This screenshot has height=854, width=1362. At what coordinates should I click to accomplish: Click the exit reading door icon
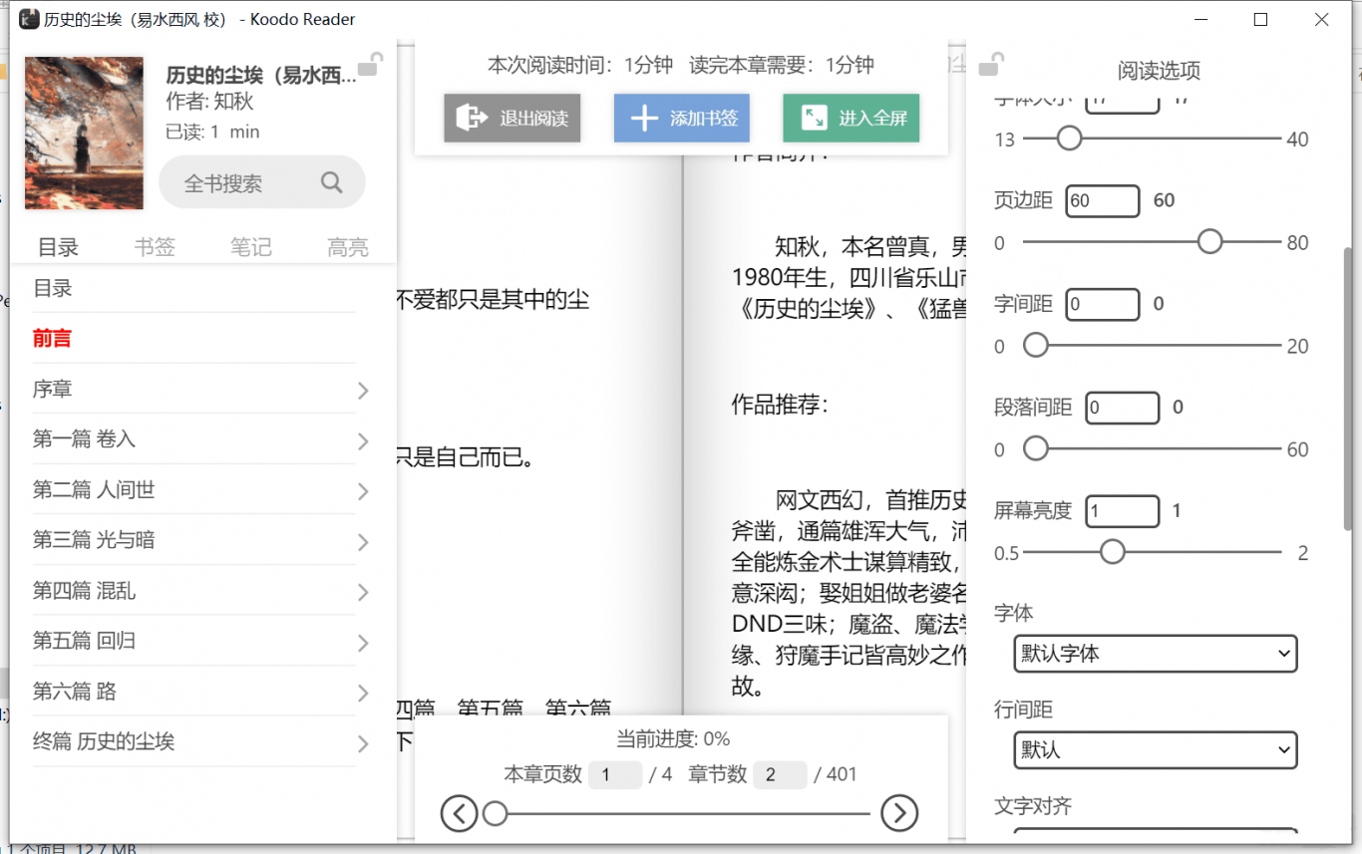tap(471, 119)
